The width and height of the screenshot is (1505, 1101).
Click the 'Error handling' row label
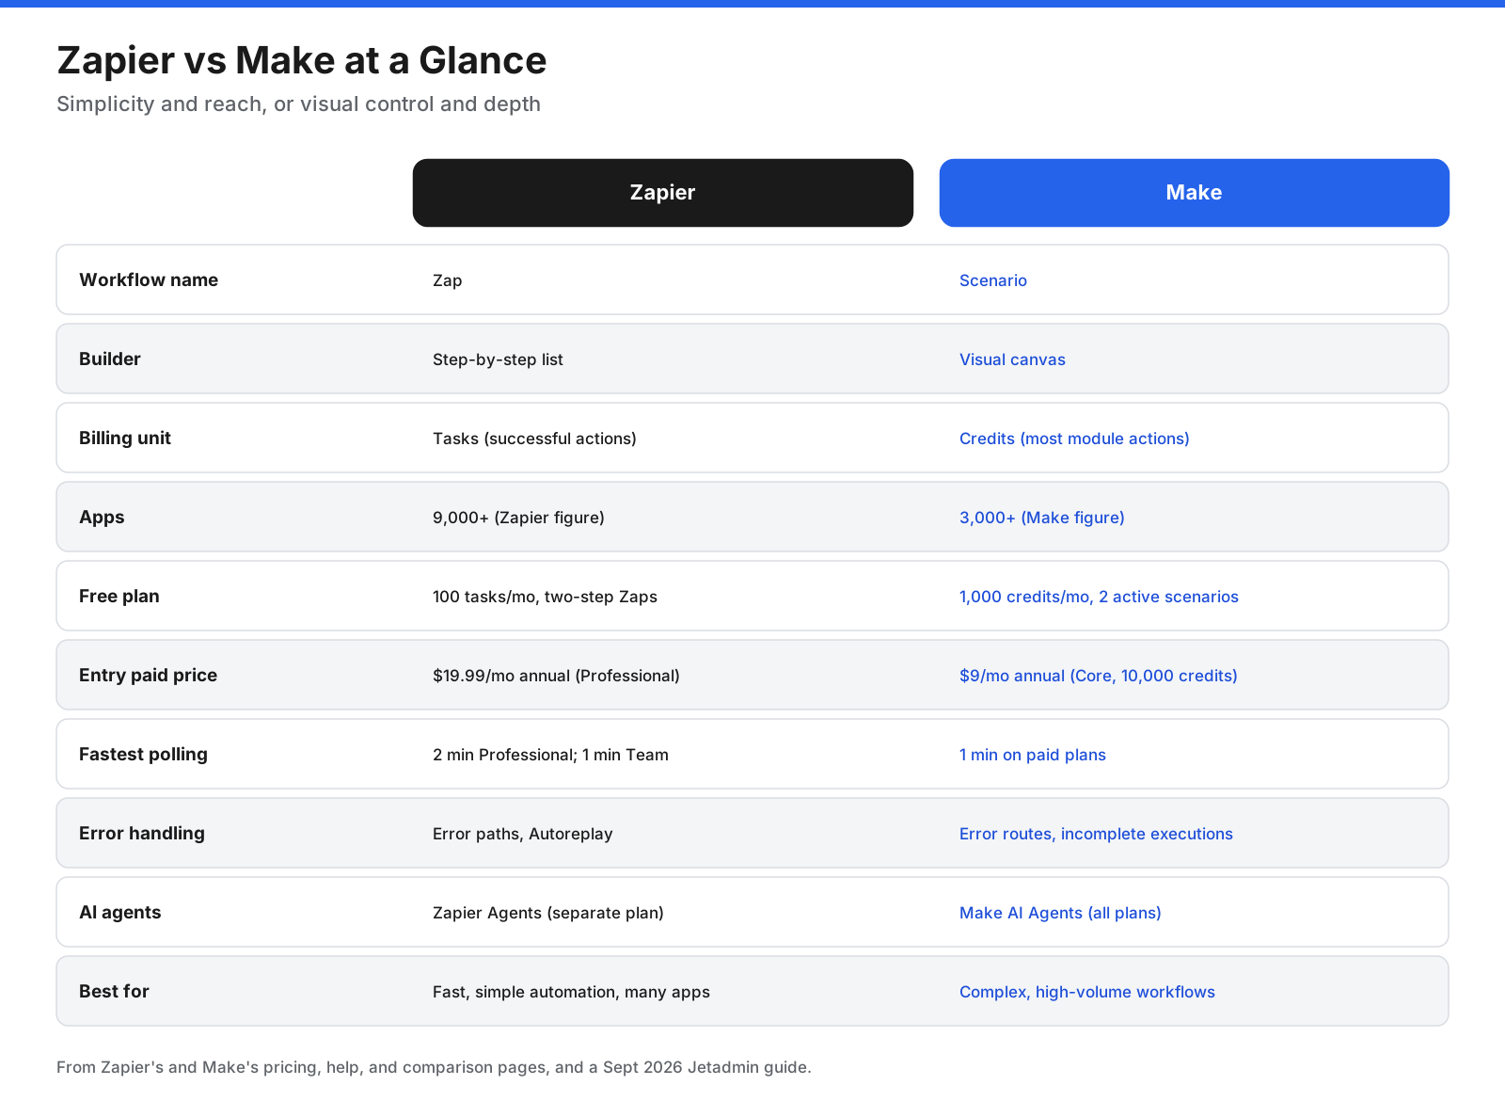pos(142,833)
